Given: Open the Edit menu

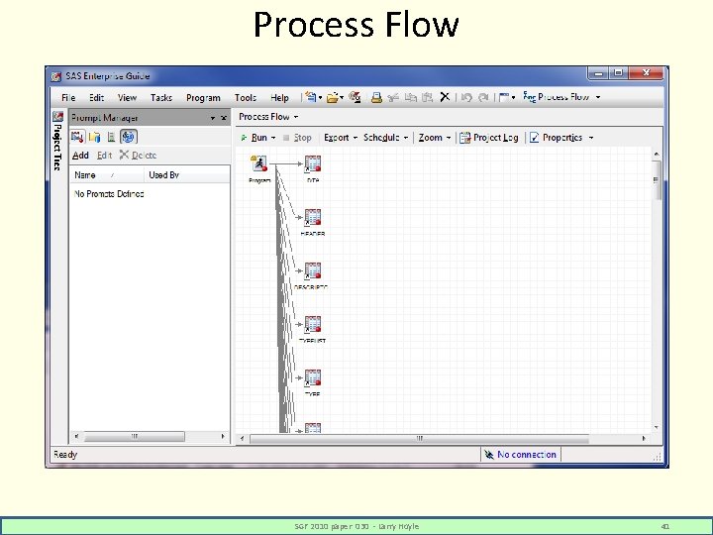Looking at the screenshot, I should (96, 98).
